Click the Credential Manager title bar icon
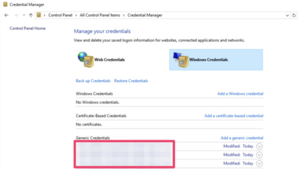Screen dimensions: 300x169 tap(5, 5)
